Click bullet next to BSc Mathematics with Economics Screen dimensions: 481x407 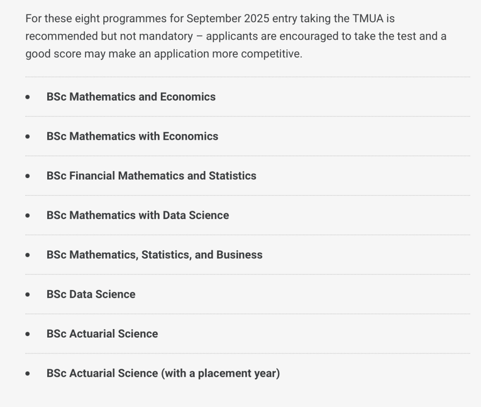click(x=28, y=137)
